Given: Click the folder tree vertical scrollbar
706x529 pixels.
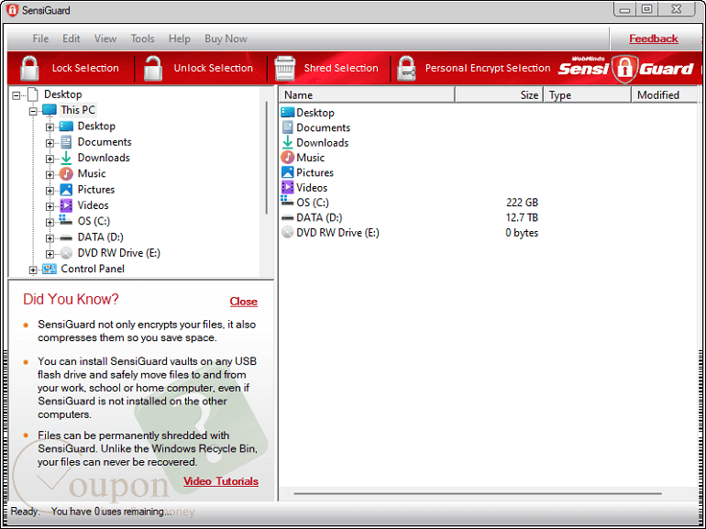Looking at the screenshot, I should (267, 158).
